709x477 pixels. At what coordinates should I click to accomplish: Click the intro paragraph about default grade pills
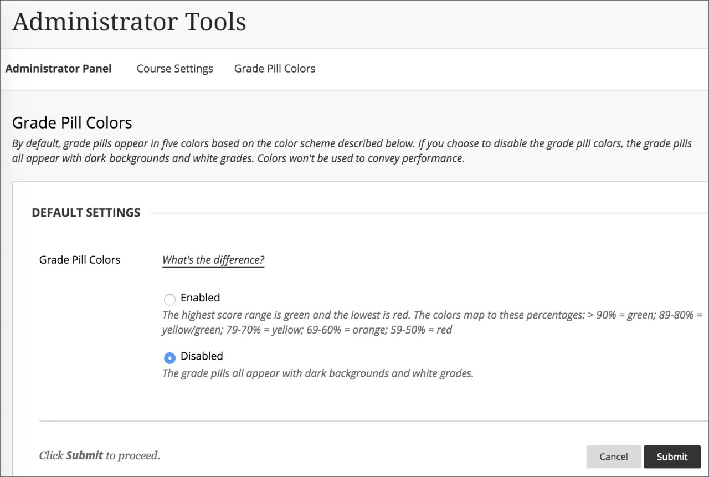click(x=352, y=151)
